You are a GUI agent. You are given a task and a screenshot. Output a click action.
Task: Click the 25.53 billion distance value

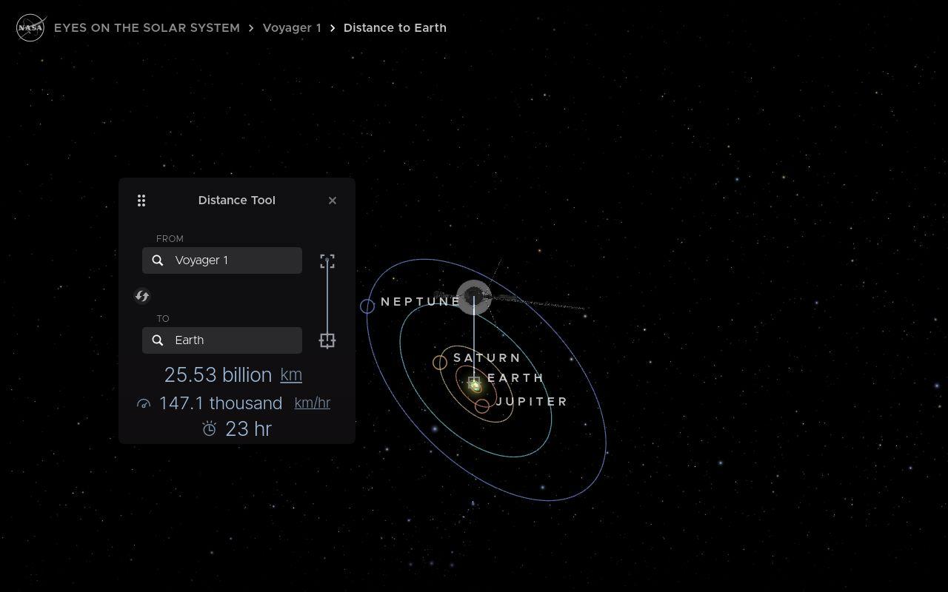218,375
